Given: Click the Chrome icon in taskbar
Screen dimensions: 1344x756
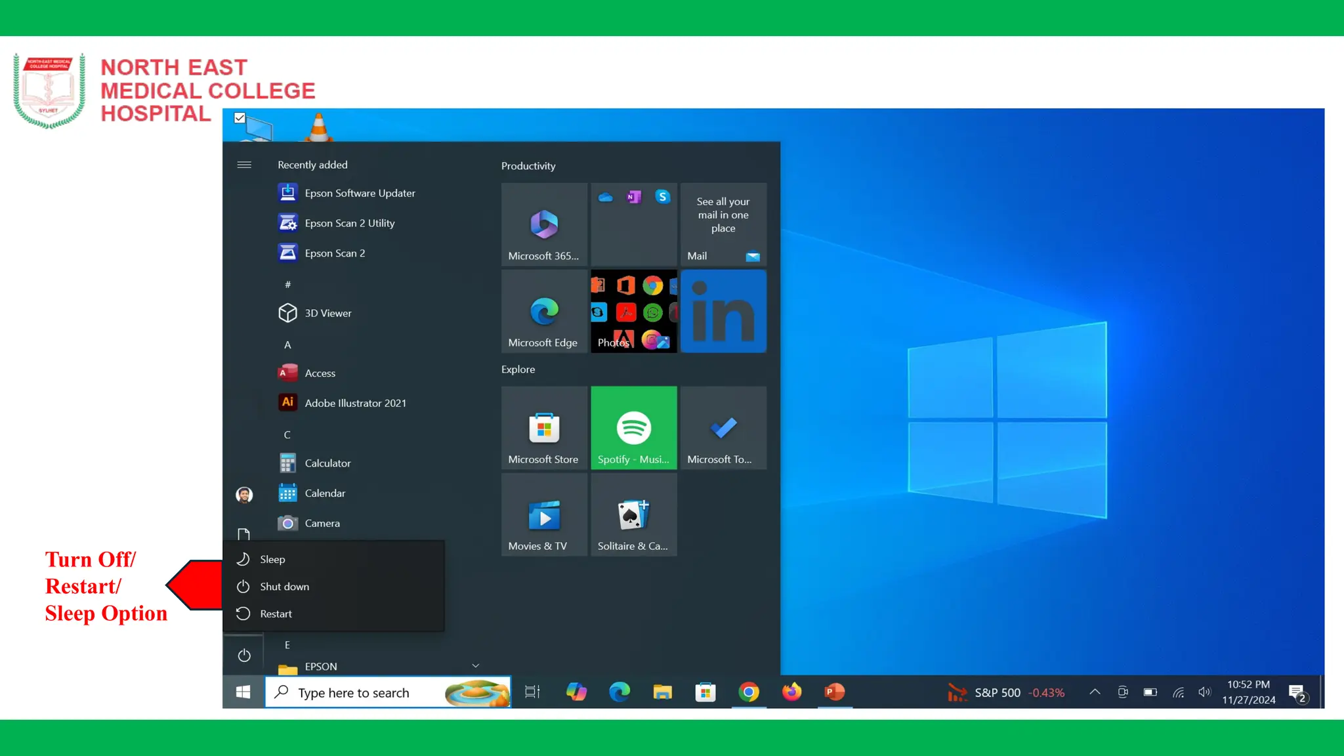Looking at the screenshot, I should click(x=749, y=692).
